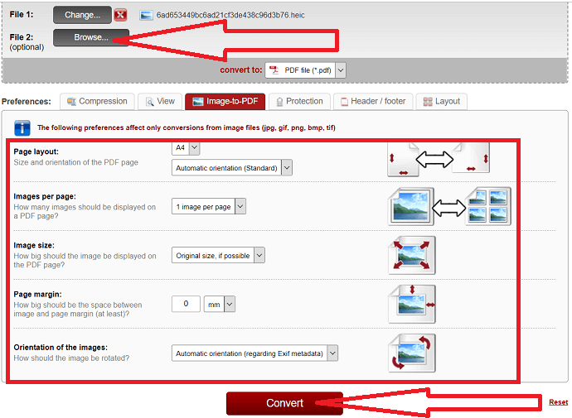Click the Page layout label
The height and width of the screenshot is (418, 572).
36,151
